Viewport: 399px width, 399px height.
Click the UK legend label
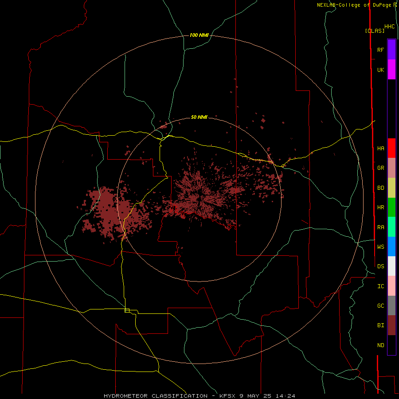pos(380,70)
